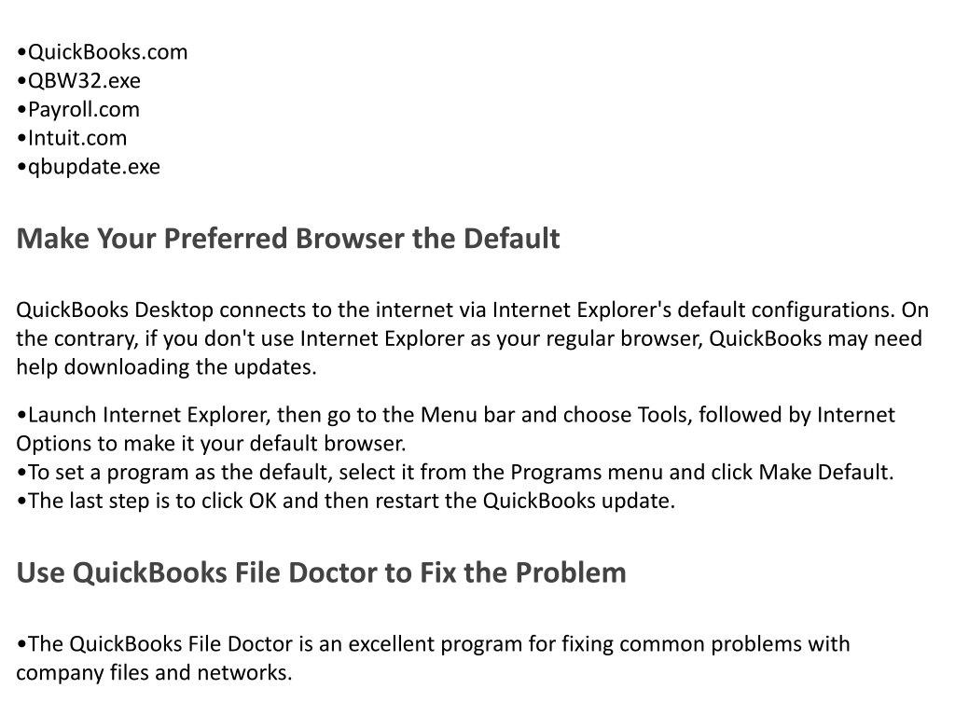
Task: Click the phrase company files and networks
Action: click(154, 673)
